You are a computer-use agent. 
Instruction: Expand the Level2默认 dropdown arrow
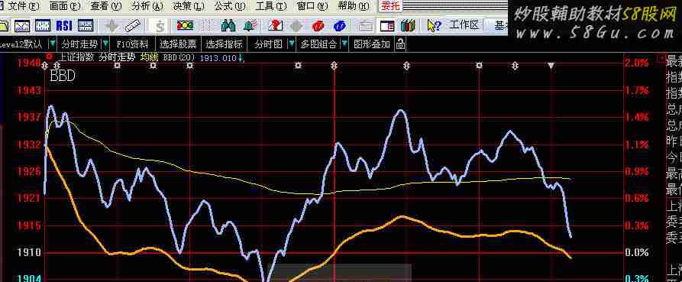coord(52,44)
